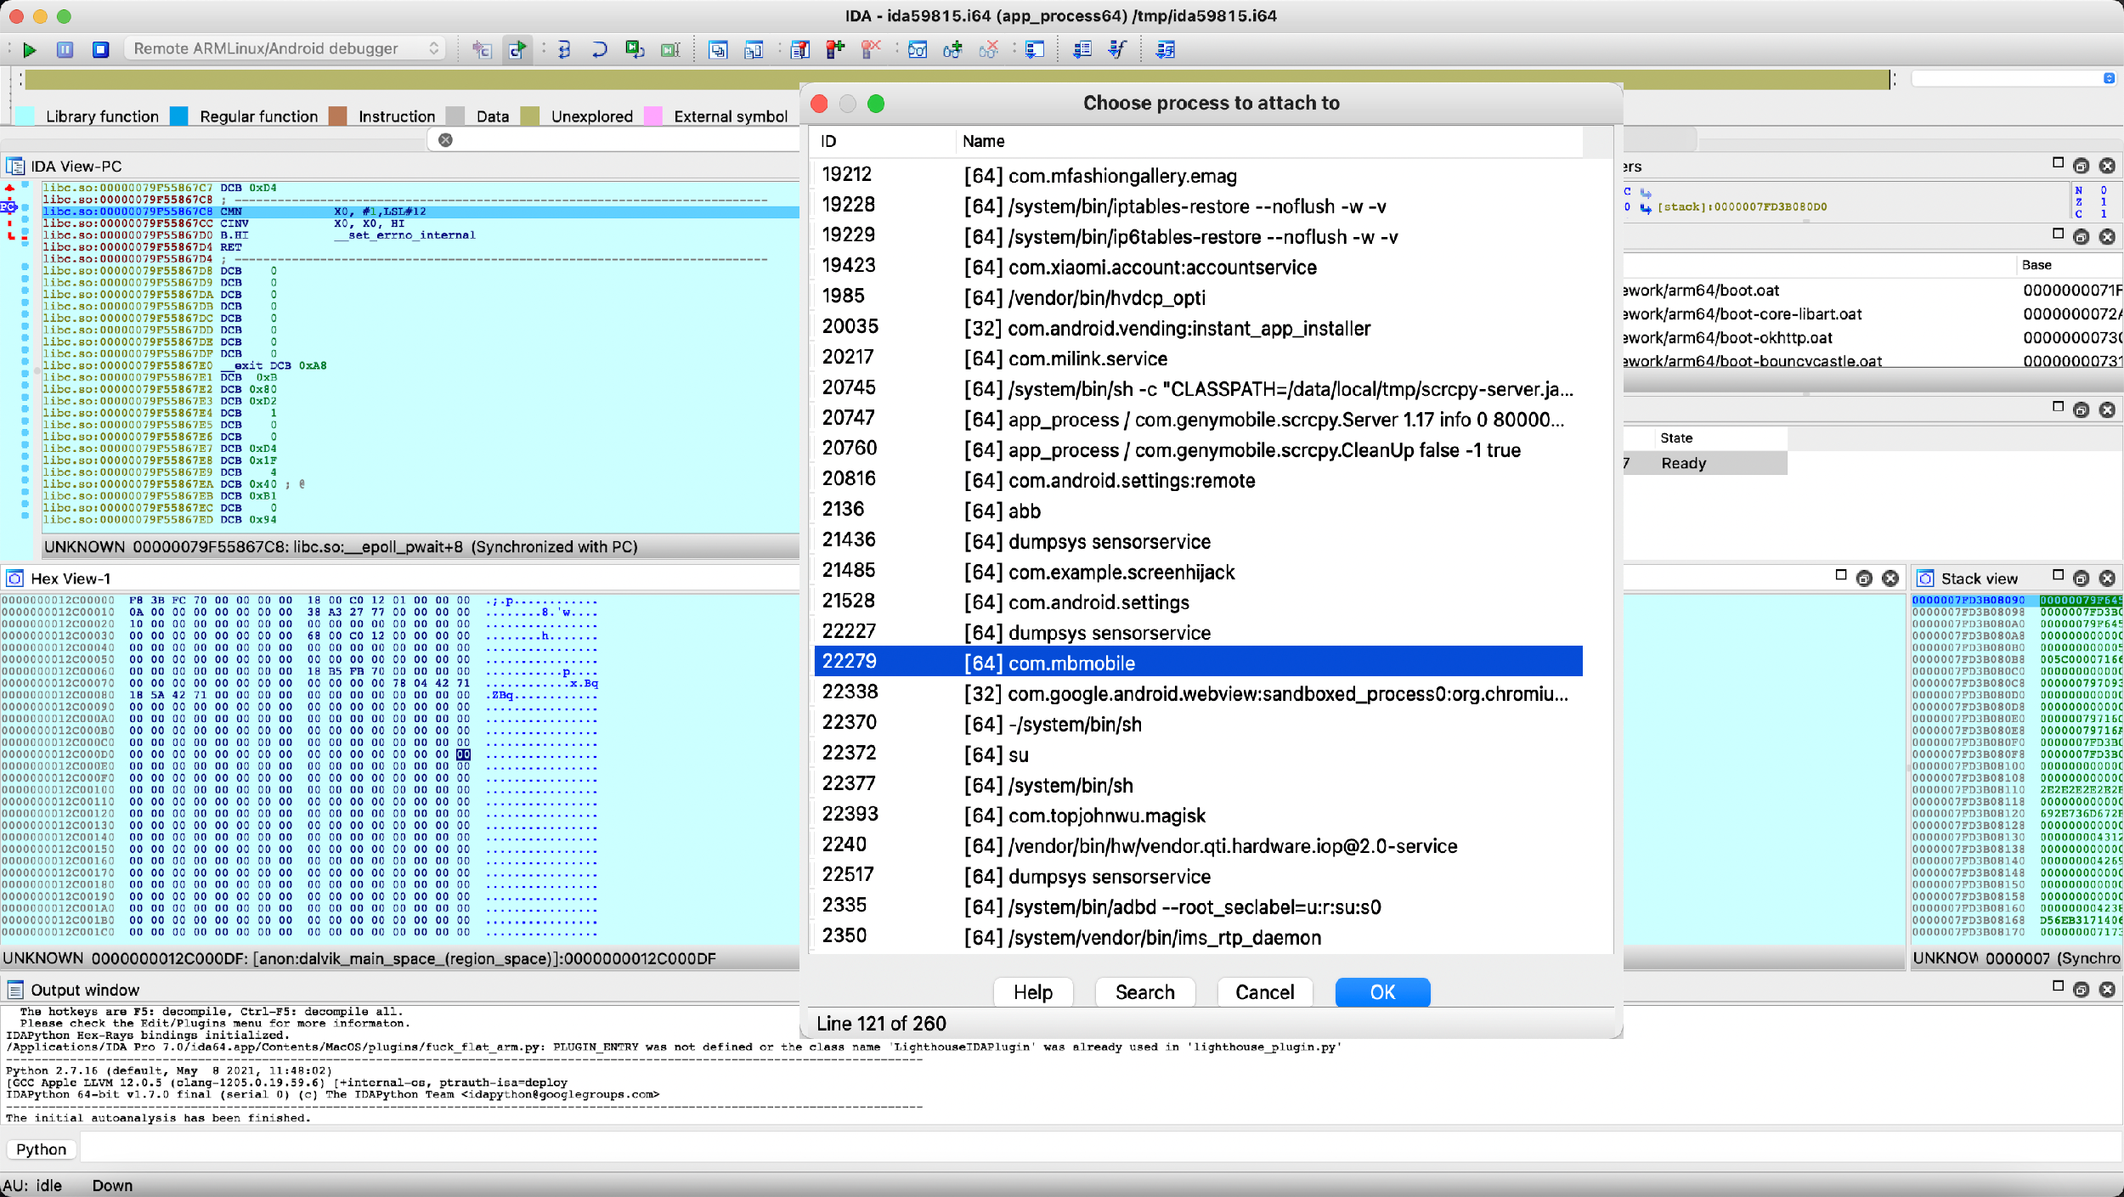Click the Add watch glasses icon
Screen dimensions: 2124x1197
click(952, 49)
